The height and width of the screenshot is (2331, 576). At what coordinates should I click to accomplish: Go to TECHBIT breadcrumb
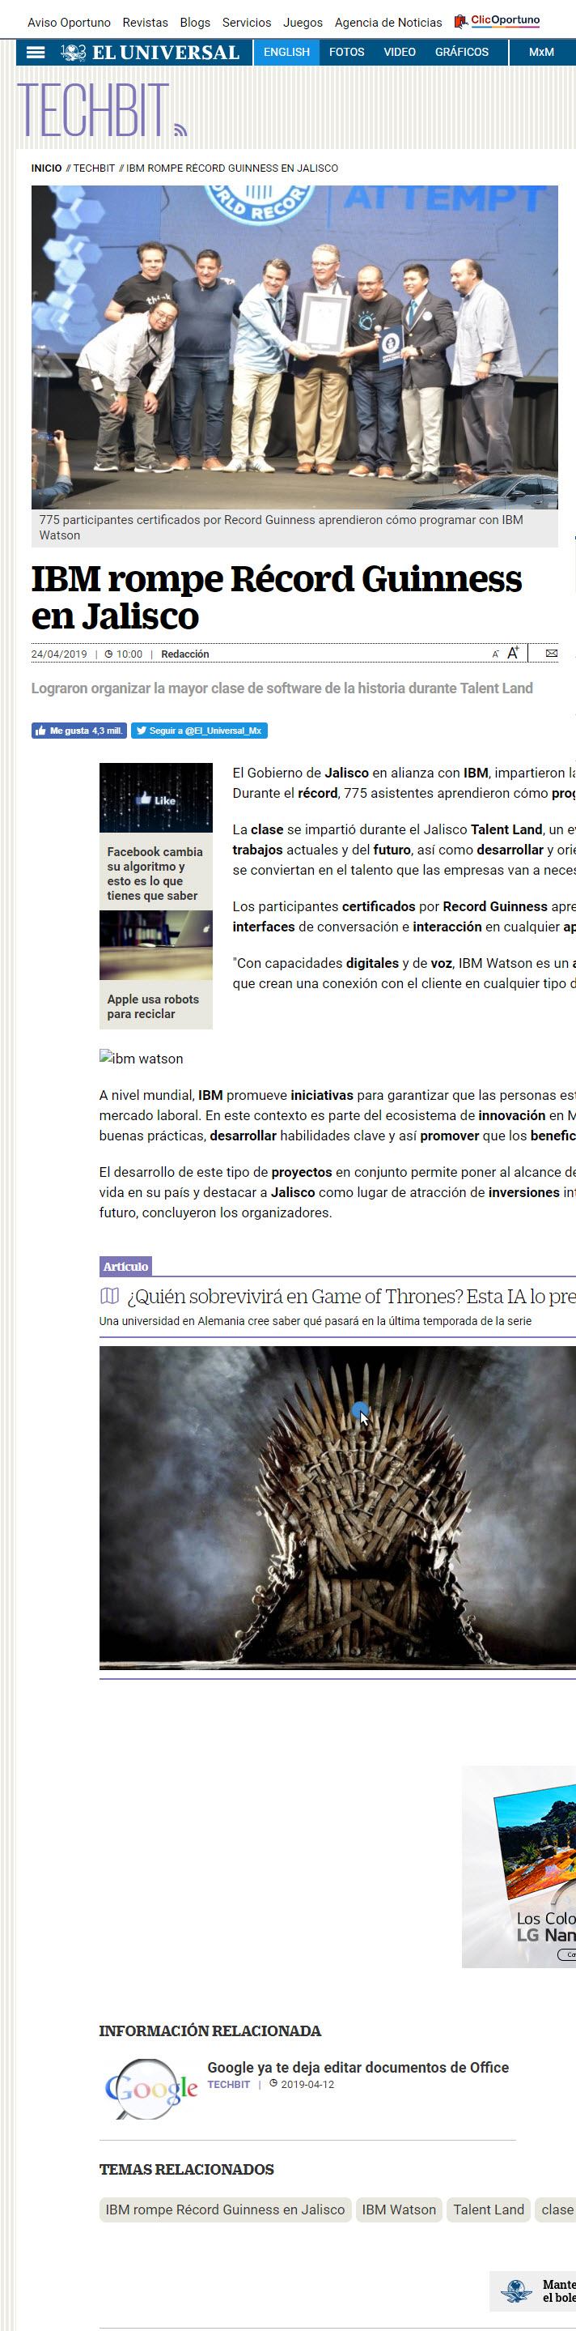point(94,168)
